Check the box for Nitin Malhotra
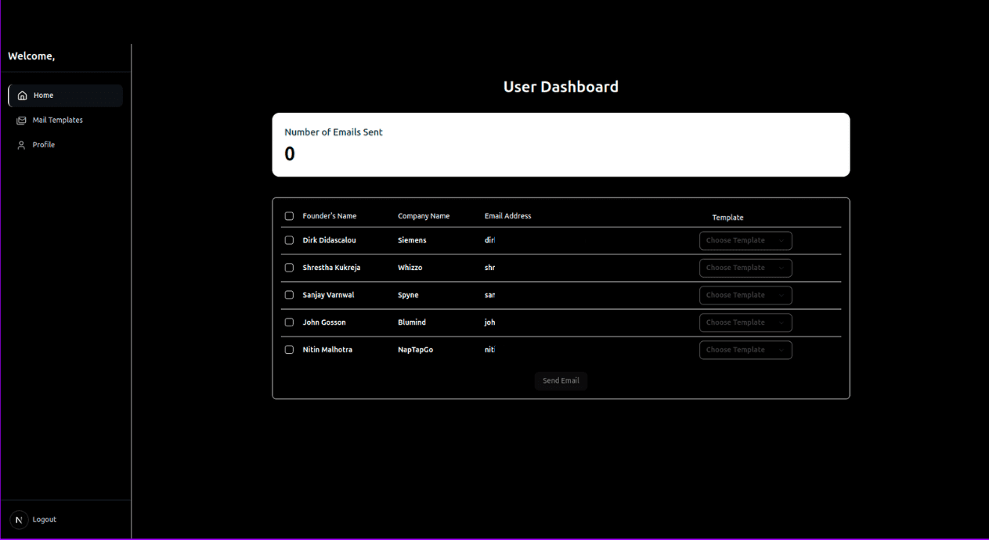This screenshot has width=989, height=540. pos(289,350)
